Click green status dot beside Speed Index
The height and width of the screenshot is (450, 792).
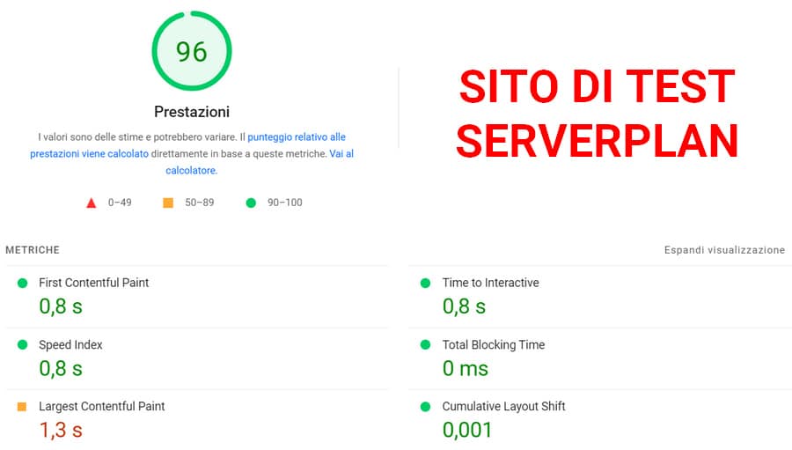tap(22, 345)
